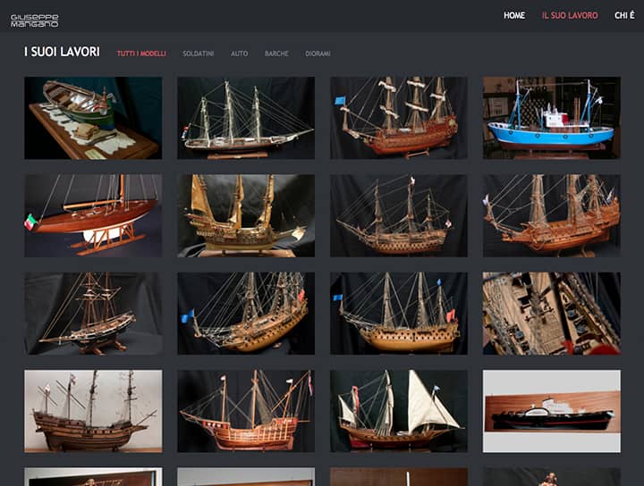
Task: Open the galleon on white background thumbnail
Action: coord(93,411)
